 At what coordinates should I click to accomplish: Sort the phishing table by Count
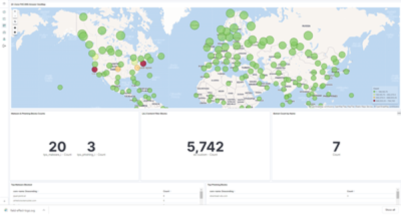350,191
